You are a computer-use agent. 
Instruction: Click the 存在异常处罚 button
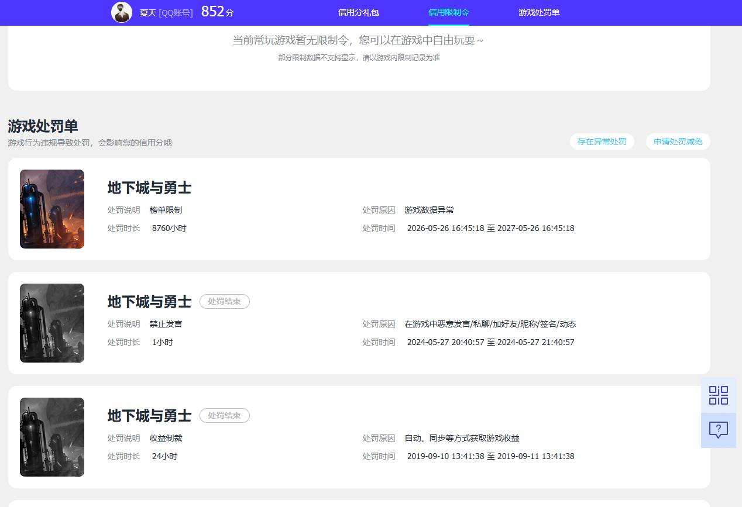coord(602,142)
